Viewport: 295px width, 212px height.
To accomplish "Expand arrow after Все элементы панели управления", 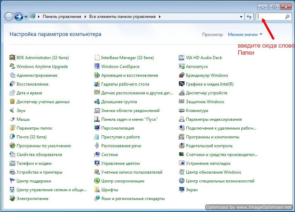I will pos(159,17).
